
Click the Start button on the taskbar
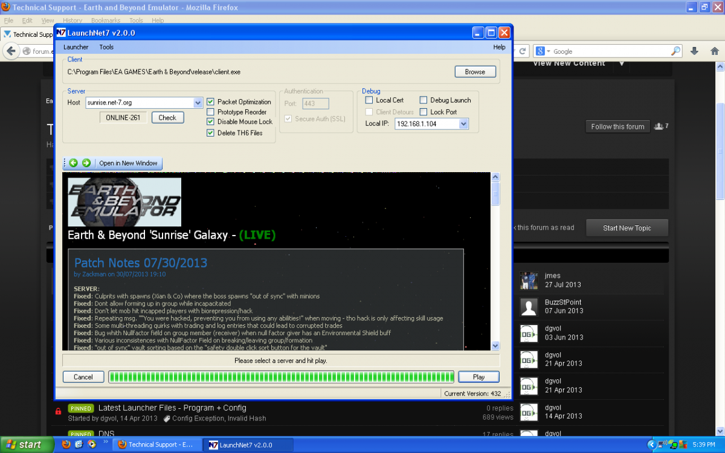tap(23, 445)
